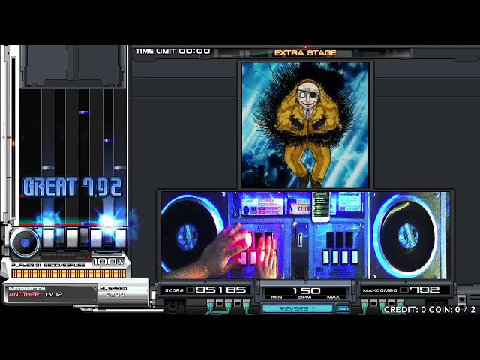Click the groove gauge orange bar
Screen dimensions: 480x360
click(x=68, y=273)
